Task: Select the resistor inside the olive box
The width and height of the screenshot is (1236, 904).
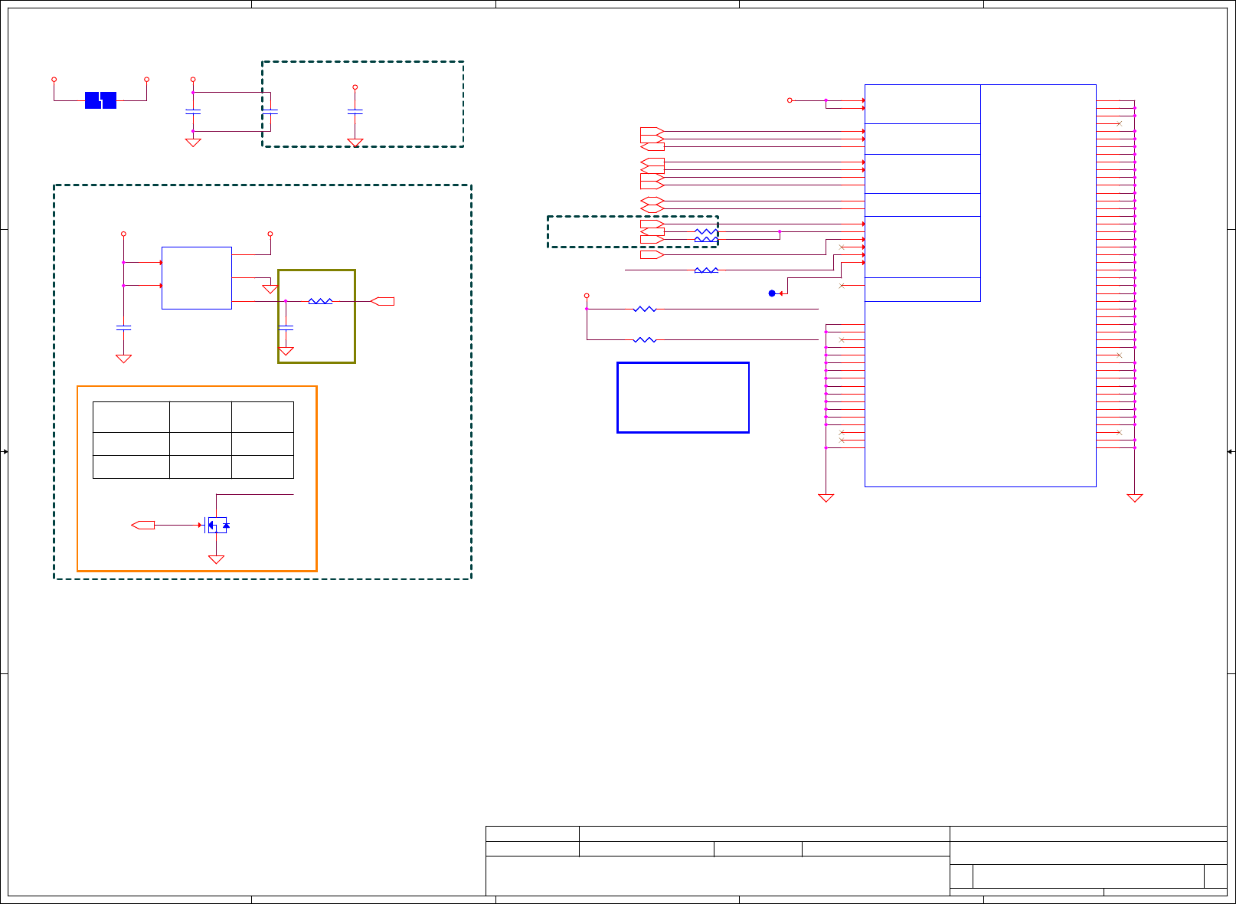Action: coord(320,301)
